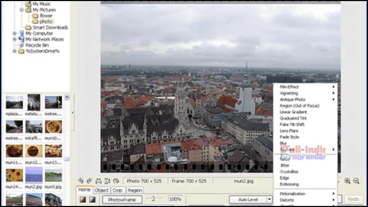
Task: Select My Network Places
Action: pyautogui.click(x=45, y=39)
